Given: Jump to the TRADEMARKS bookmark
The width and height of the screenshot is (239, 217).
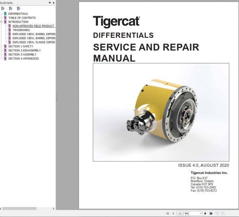Looking at the screenshot, I should click(21, 30).
